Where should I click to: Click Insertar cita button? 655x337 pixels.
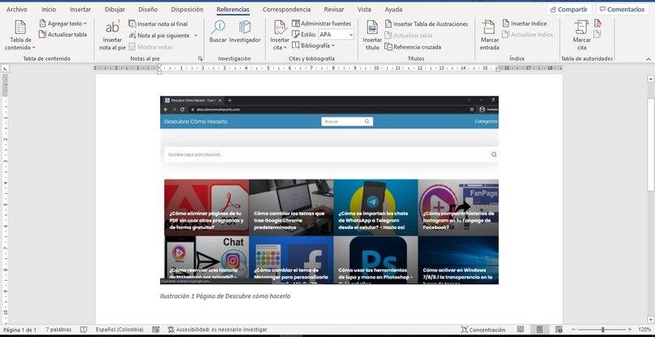pos(280,36)
